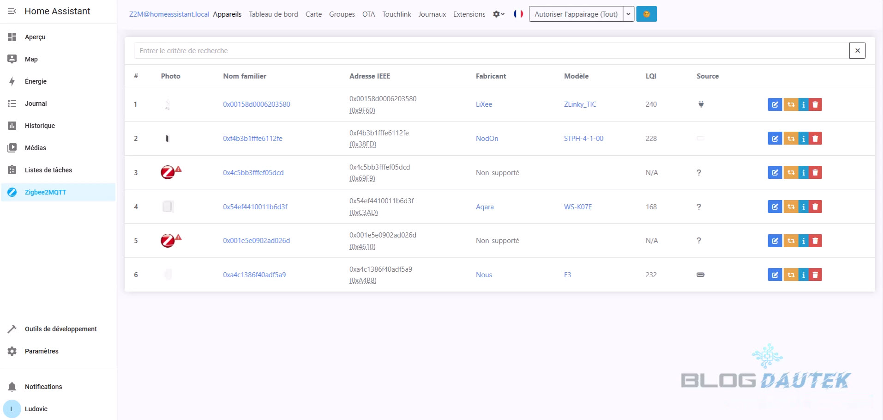The width and height of the screenshot is (883, 420).
Task: Open the Touchlink tab
Action: coord(396,14)
